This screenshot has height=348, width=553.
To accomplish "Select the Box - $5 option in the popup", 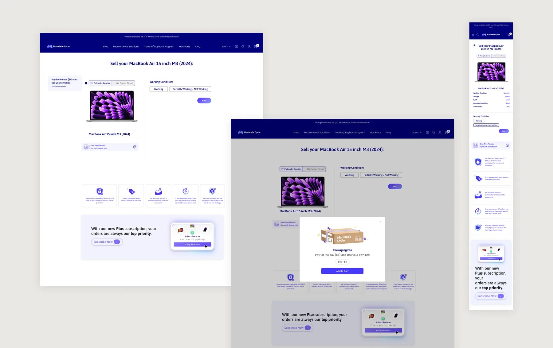I will pos(342,262).
